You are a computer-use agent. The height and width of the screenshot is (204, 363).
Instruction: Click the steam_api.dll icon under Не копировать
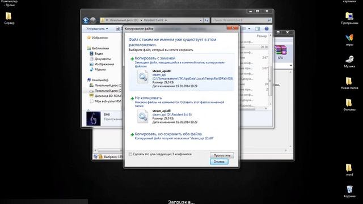coord(142,116)
